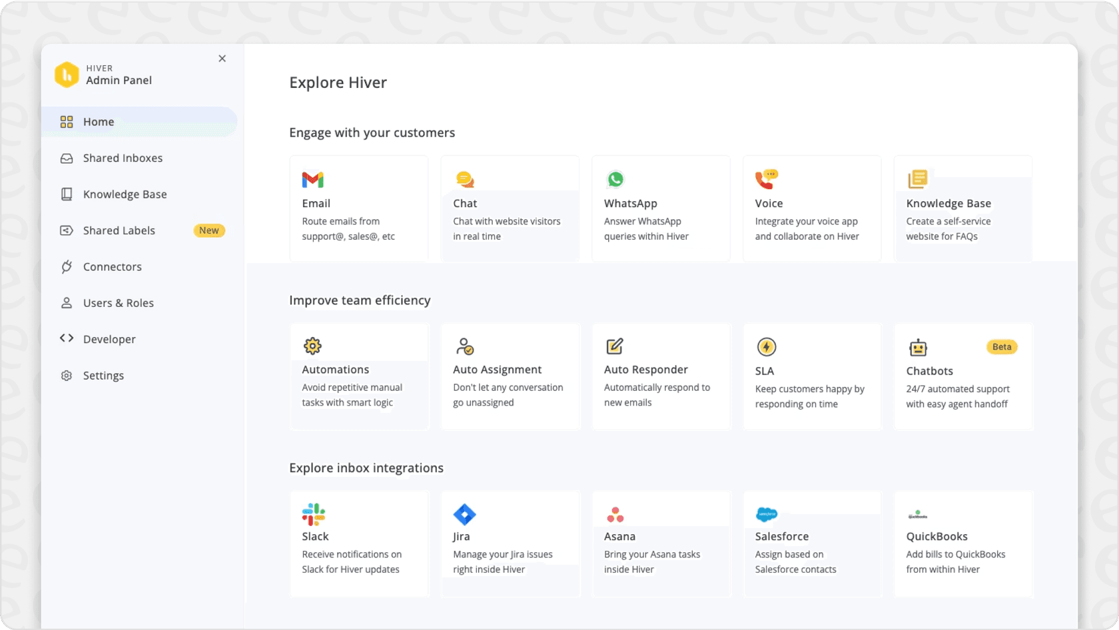Click the Connectors plug icon
Screen dimensions: 1119x630
click(x=67, y=267)
